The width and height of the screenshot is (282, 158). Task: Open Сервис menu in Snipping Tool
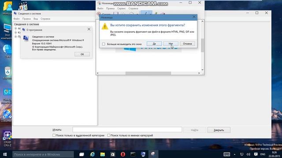(122, 8)
